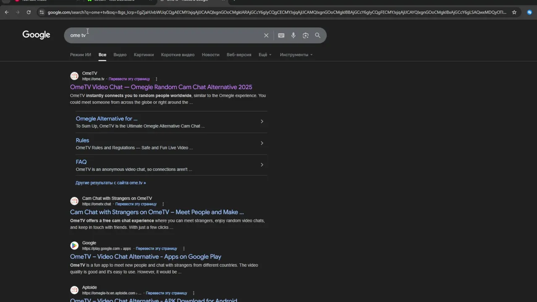
Task: Open the FAQ sitelink
Action: (81, 162)
